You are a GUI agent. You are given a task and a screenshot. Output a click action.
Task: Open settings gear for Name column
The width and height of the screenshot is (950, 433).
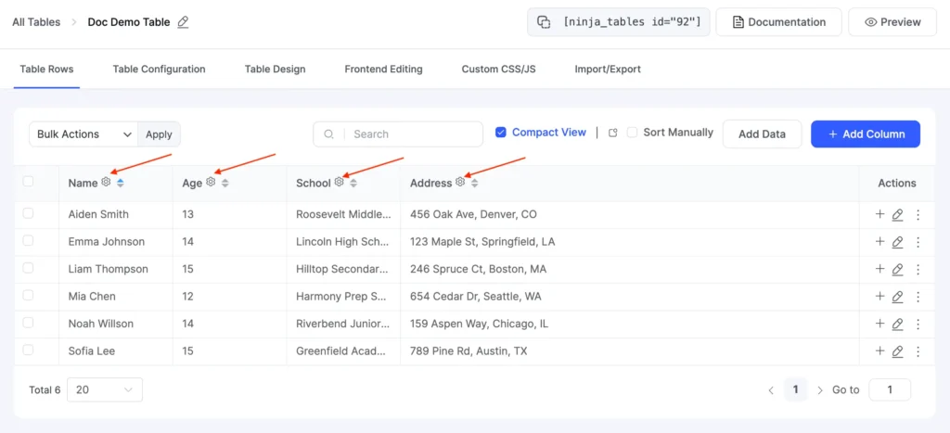(x=106, y=182)
